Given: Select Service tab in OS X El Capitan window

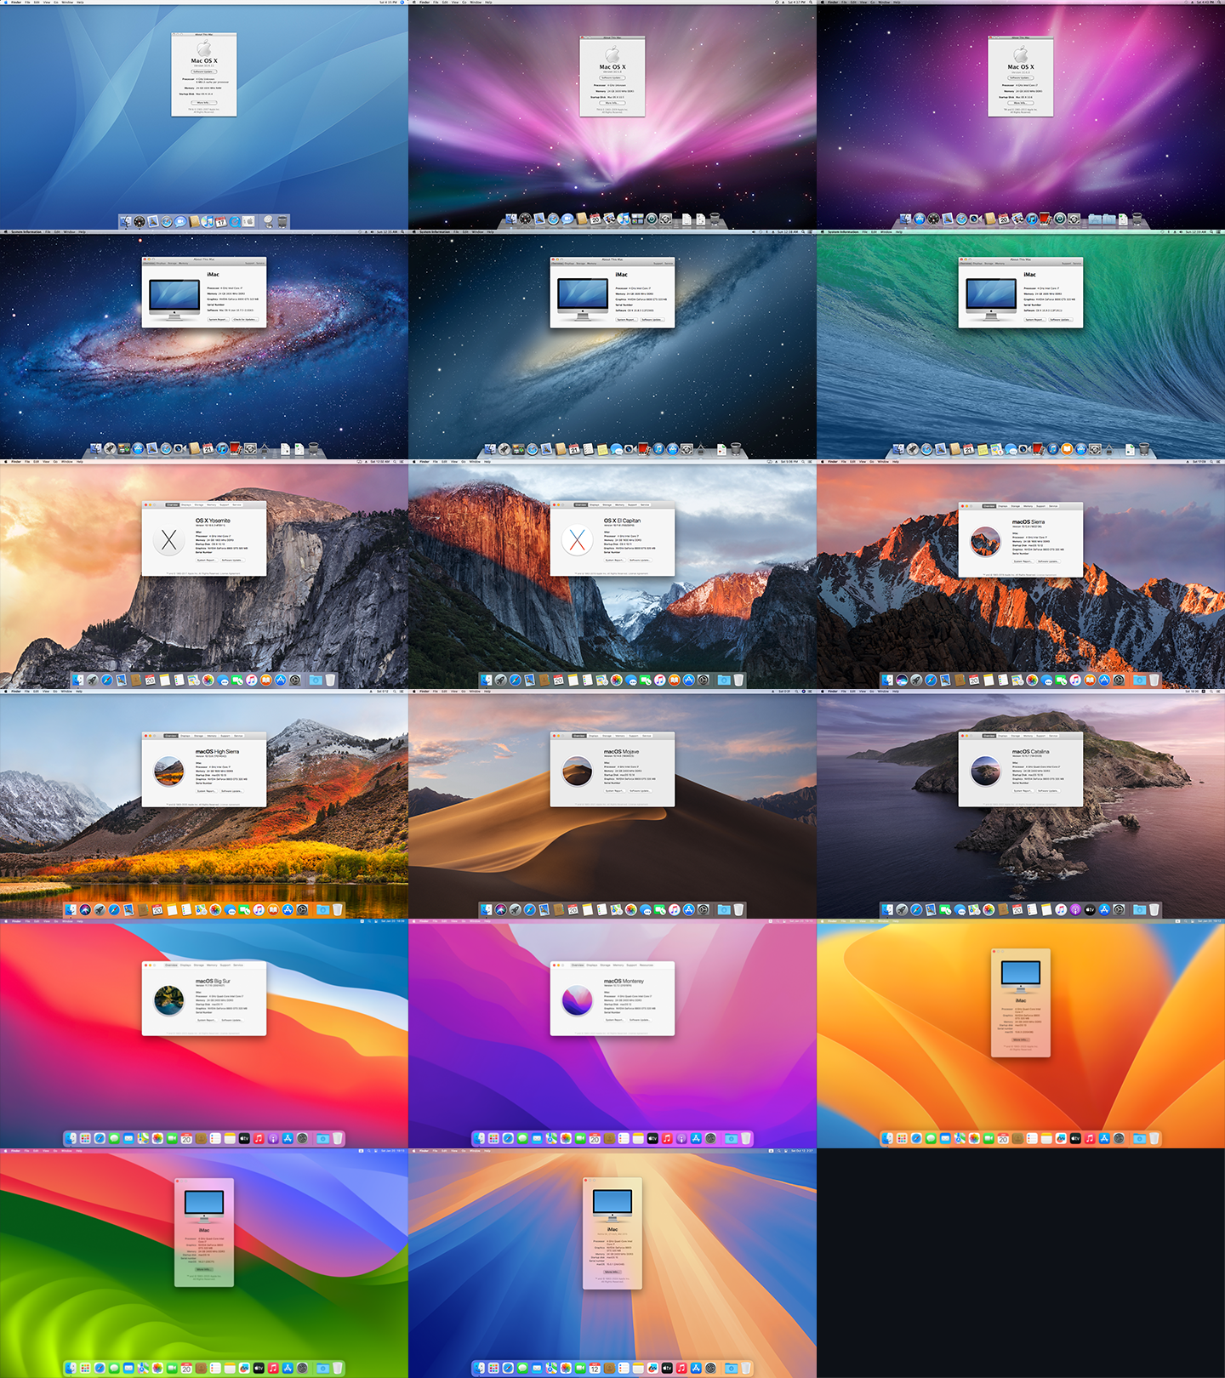Looking at the screenshot, I should click(x=645, y=505).
